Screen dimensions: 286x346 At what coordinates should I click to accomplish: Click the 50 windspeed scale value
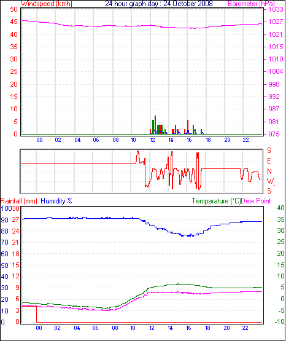(x=14, y=9)
